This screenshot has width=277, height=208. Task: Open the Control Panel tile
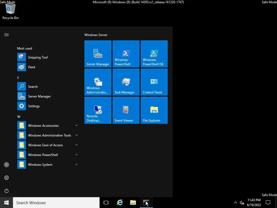click(x=154, y=82)
